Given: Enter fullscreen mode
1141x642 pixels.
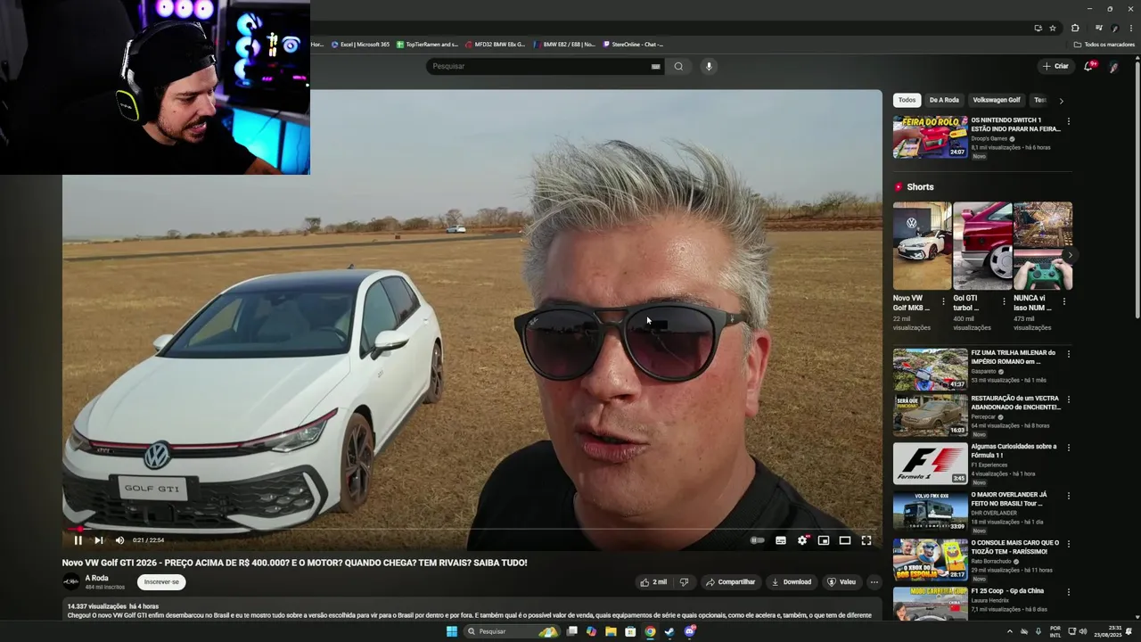Looking at the screenshot, I should 866,540.
